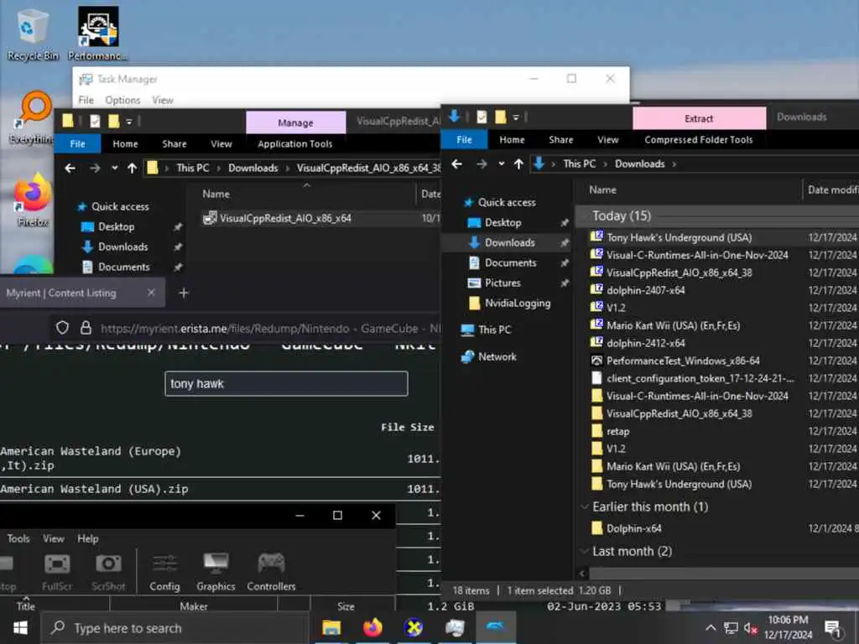Sort by Name column in Downloads explorer
The height and width of the screenshot is (644, 859).
point(602,190)
